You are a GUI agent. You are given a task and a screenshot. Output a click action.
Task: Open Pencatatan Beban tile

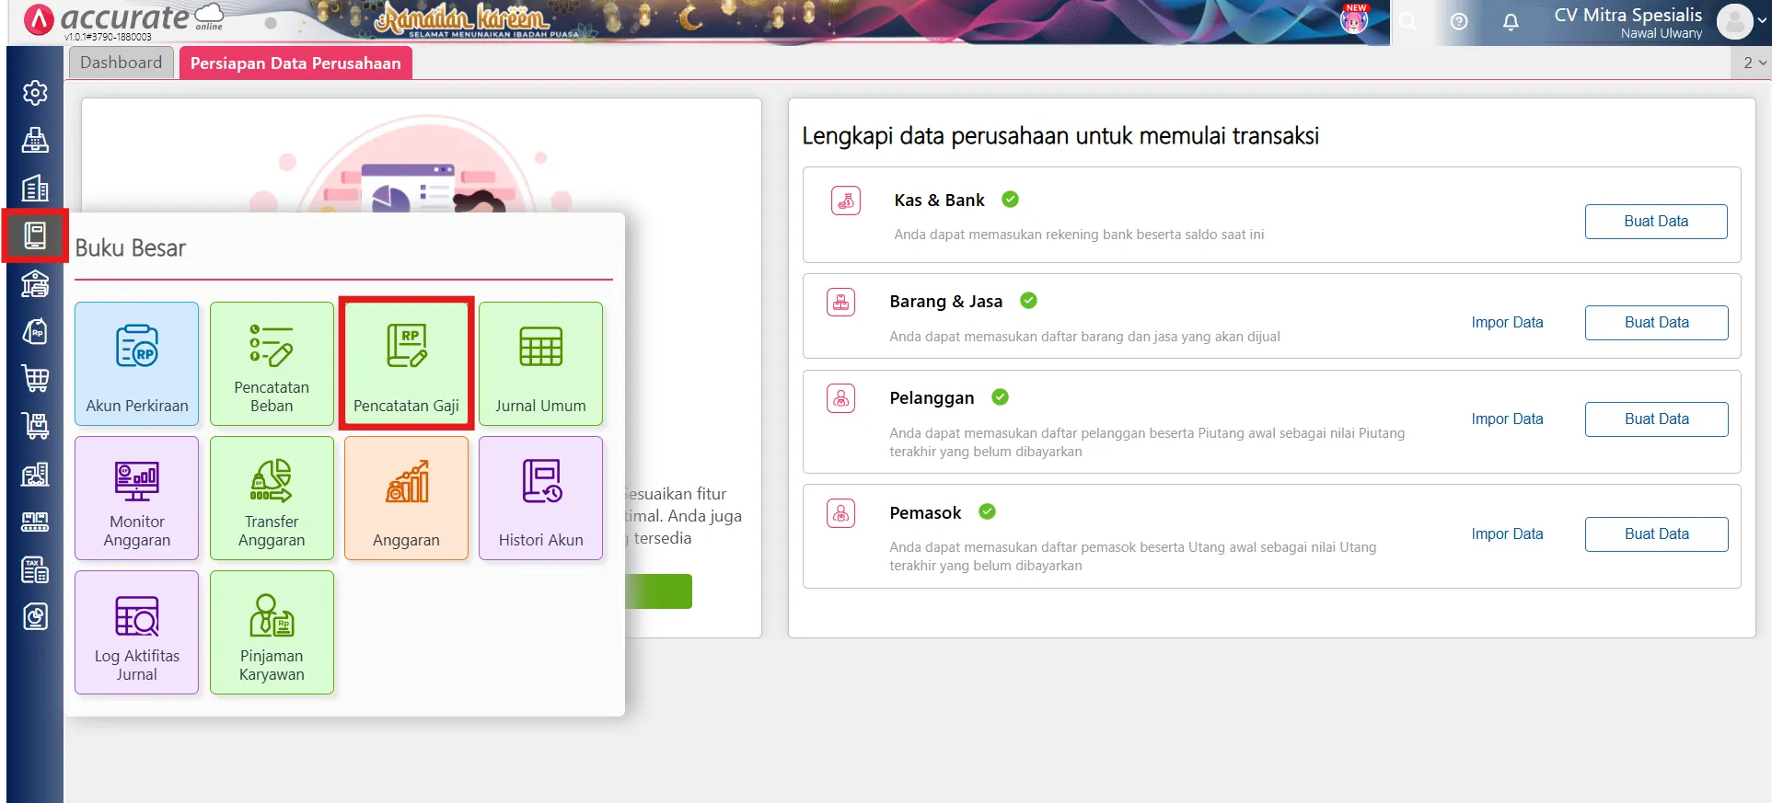(272, 363)
